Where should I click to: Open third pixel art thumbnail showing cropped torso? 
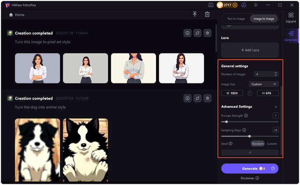pos(134,68)
